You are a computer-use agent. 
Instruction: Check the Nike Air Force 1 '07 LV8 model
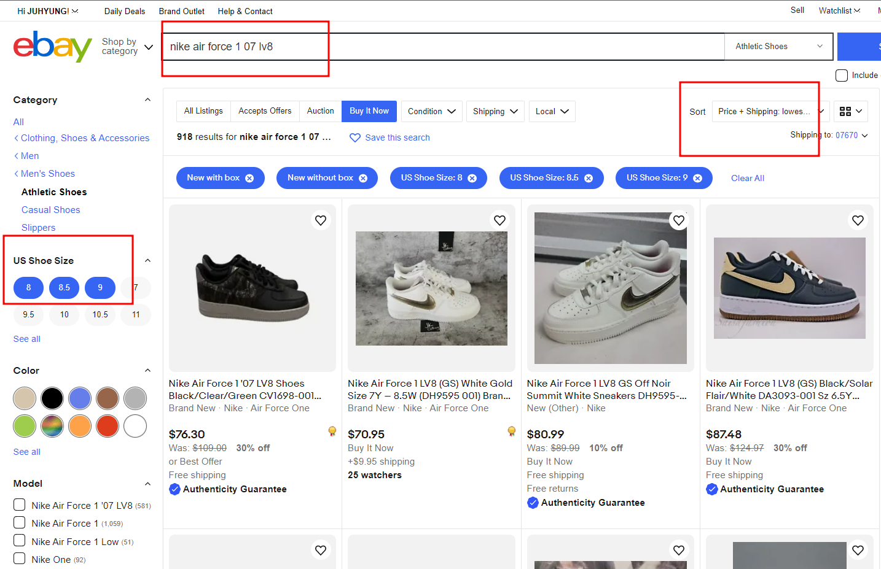[20, 505]
